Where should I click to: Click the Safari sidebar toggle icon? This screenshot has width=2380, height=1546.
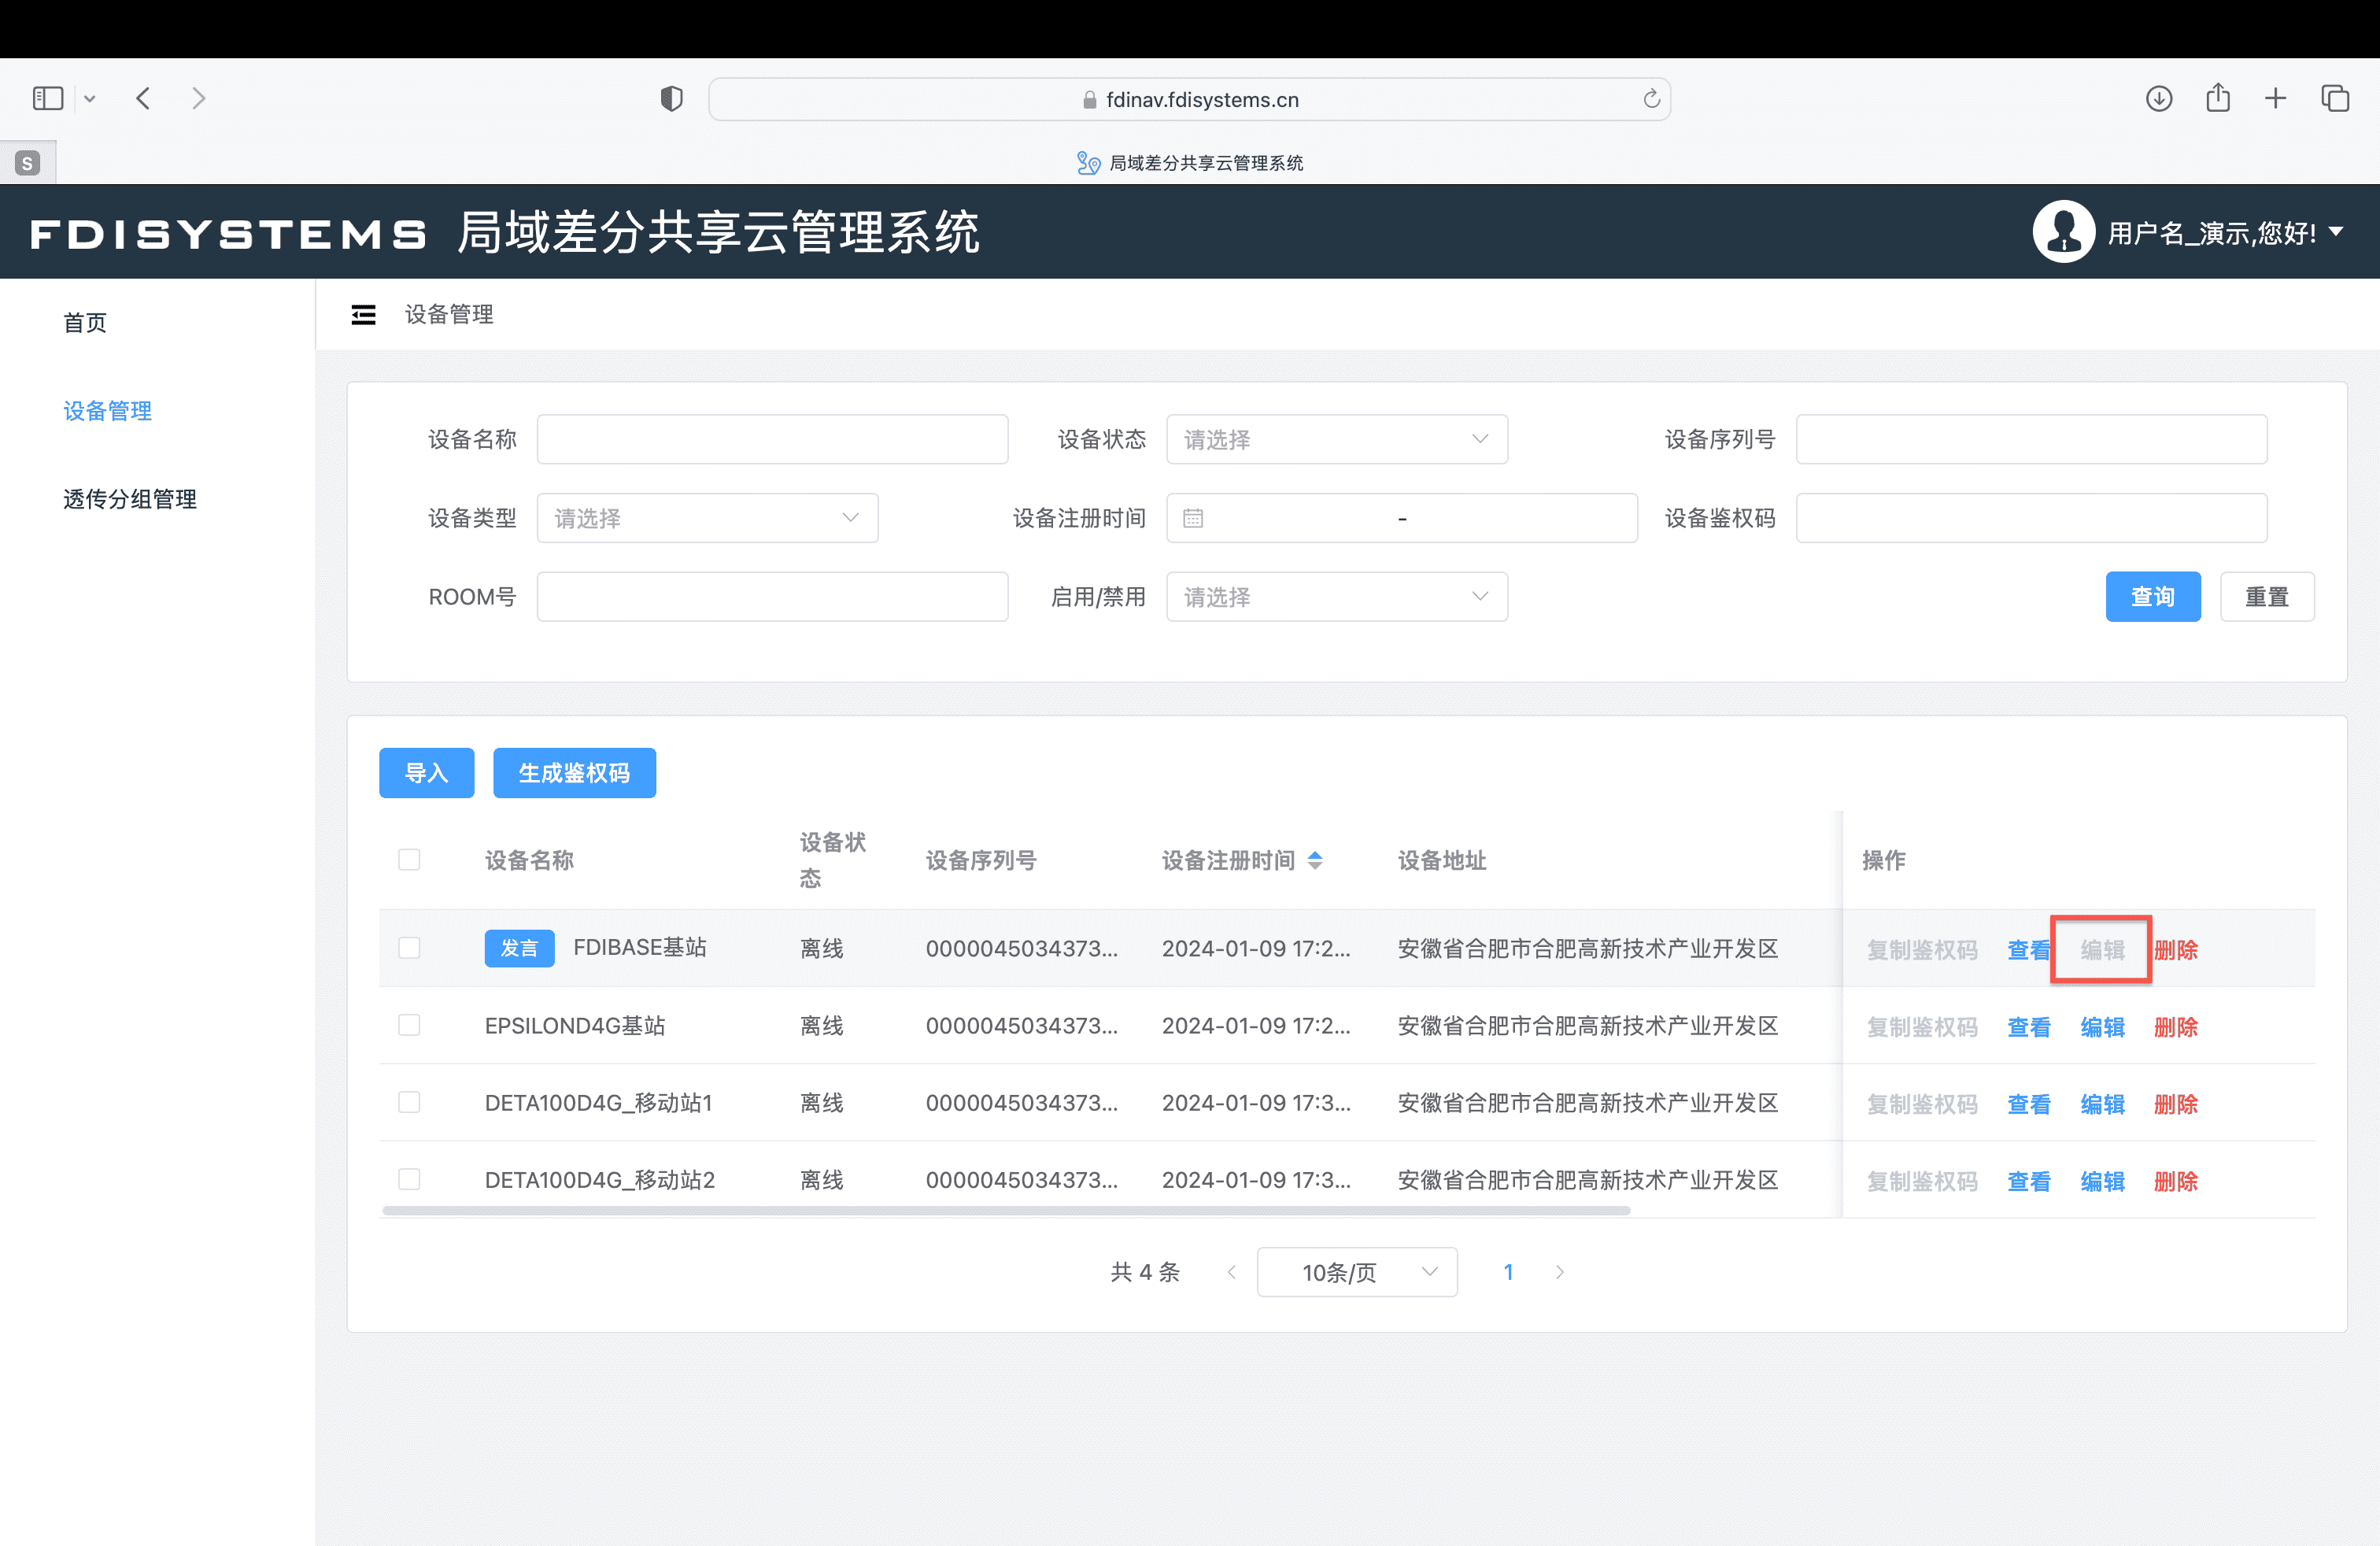pos(48,98)
